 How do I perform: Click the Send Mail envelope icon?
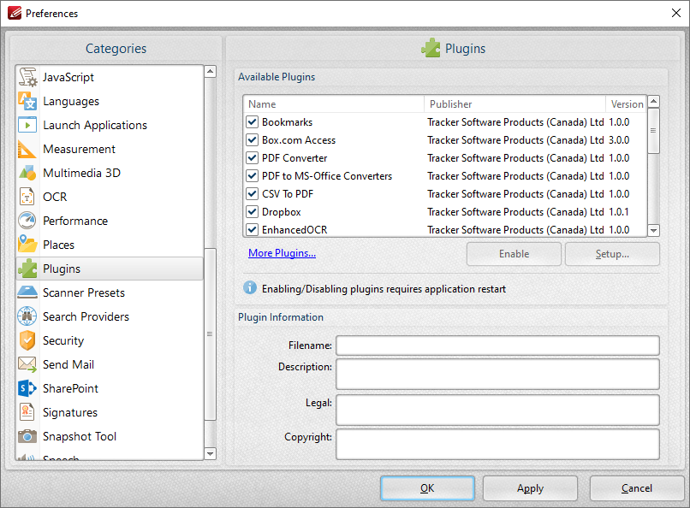27,364
